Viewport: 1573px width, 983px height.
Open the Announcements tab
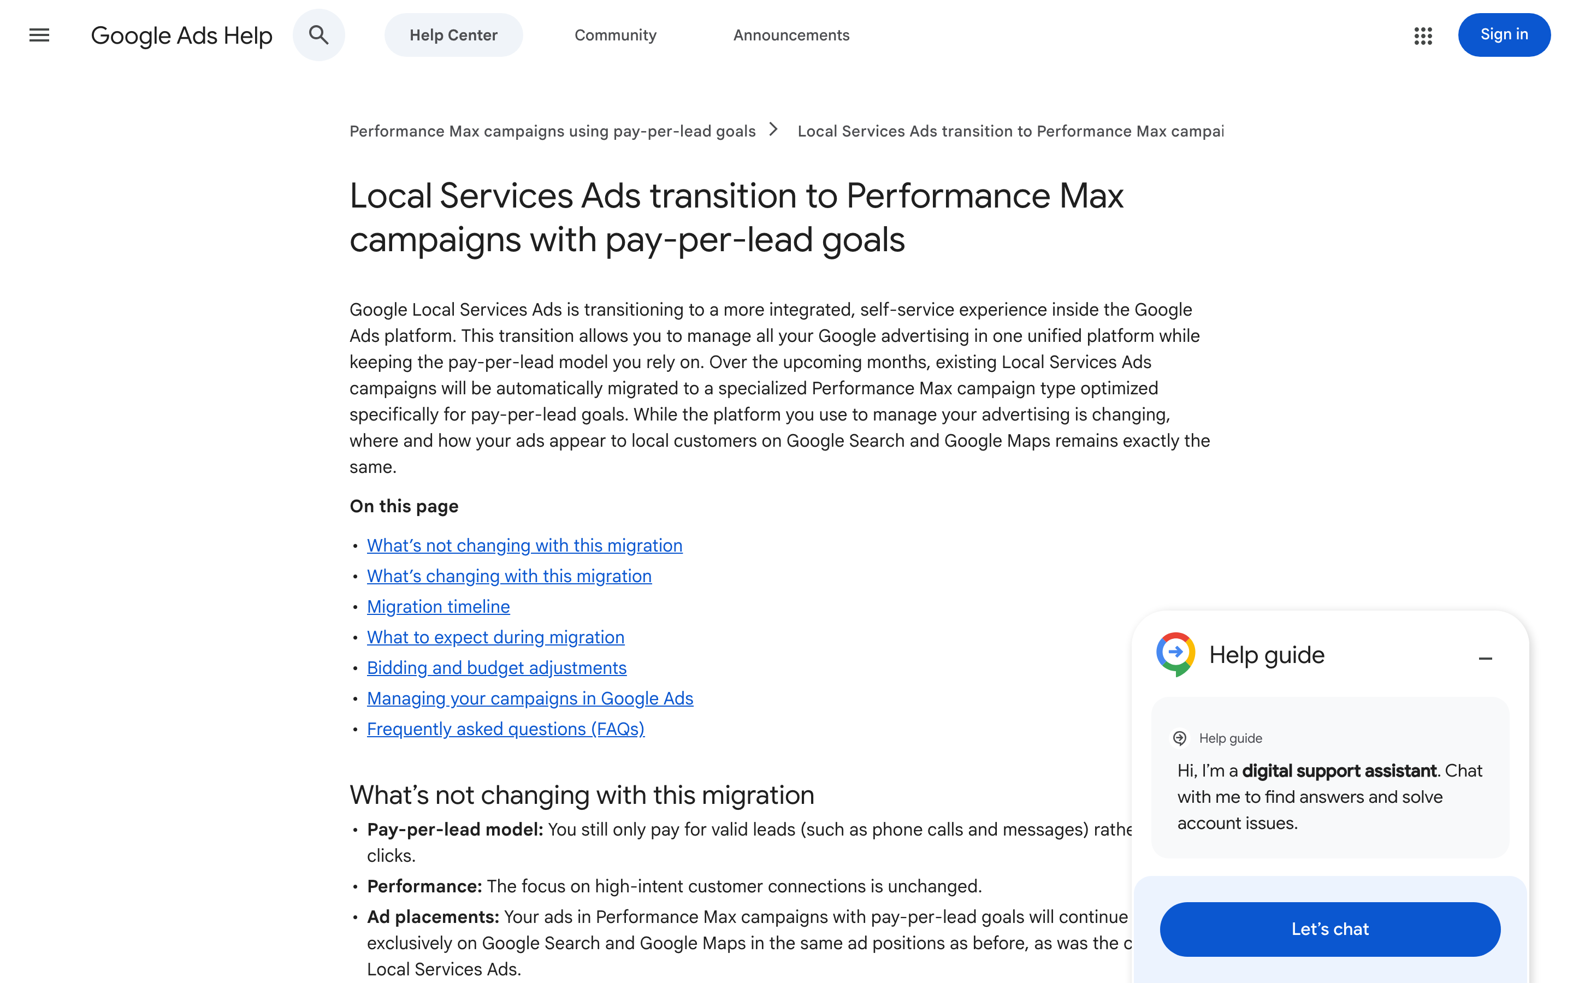coord(791,35)
